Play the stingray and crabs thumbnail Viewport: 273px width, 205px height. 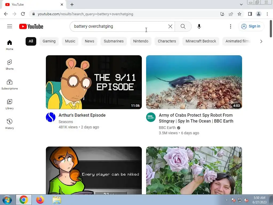194,82
